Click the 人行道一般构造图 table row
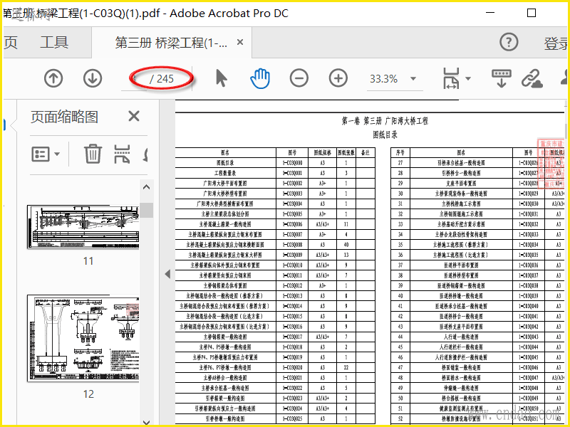Screen dimensions: 570x427 pos(477,337)
